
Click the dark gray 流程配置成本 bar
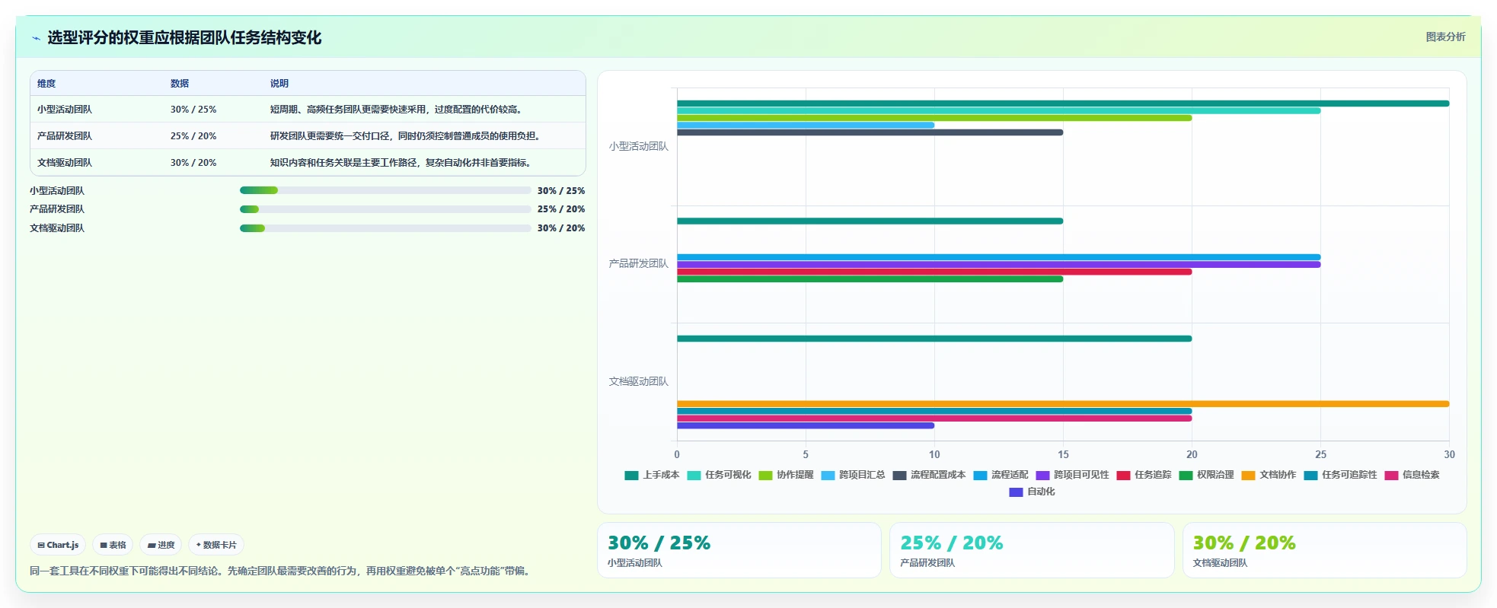[x=870, y=132]
